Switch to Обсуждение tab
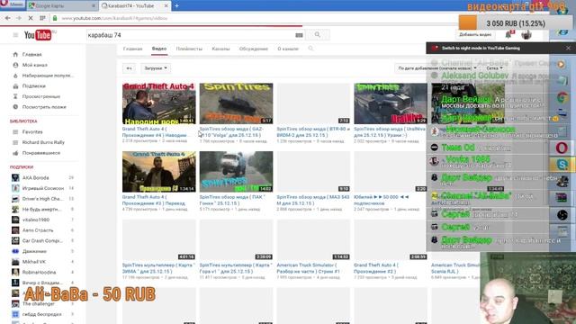 pyautogui.click(x=254, y=49)
